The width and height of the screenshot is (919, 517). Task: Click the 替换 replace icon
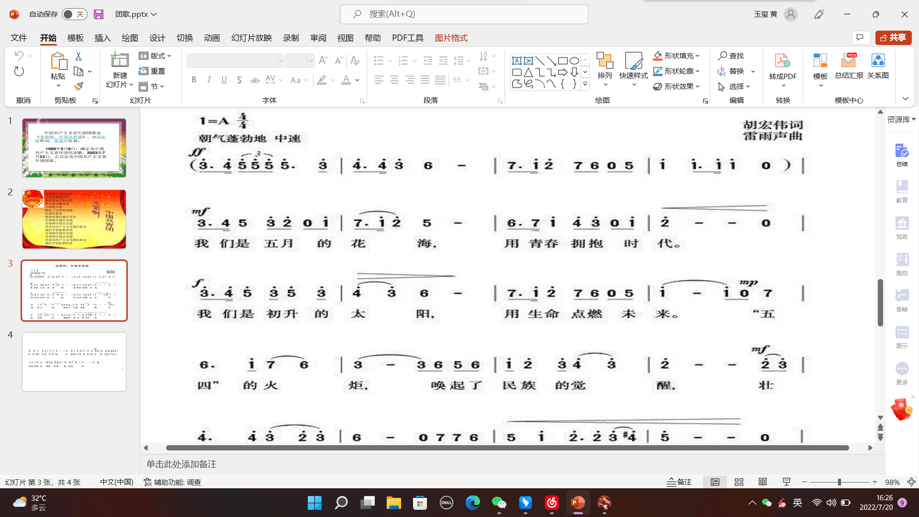(732, 71)
